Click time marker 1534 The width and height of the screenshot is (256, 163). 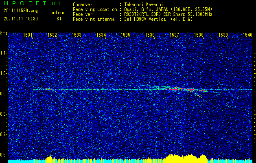click(x=101, y=35)
